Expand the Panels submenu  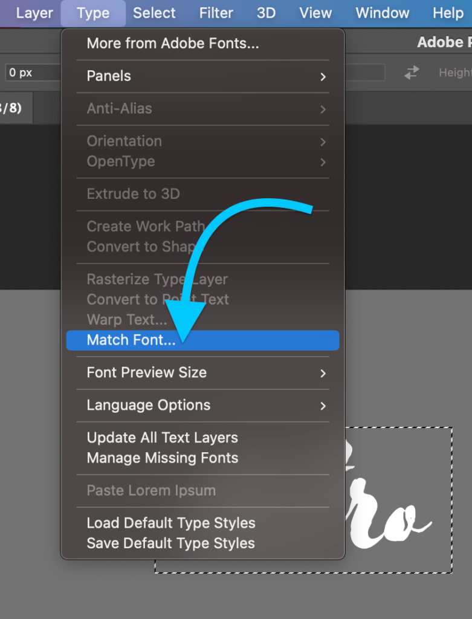coord(109,76)
